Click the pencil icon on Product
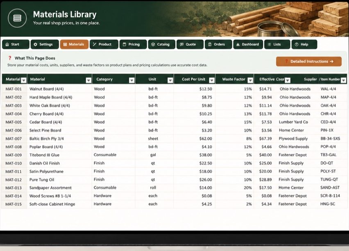The height and width of the screenshot is (251, 349). click(95, 44)
